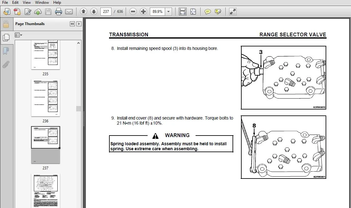Open the Bookmarks panel icon
This screenshot has width=351, height=208.
[x=6, y=51]
